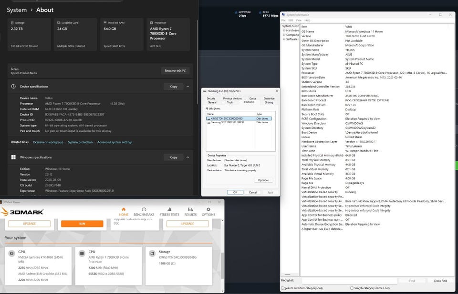Collapse the Windows specifications section
This screenshot has width=458, height=294.
[x=188, y=157]
